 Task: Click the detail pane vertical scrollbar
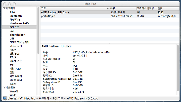click(178, 68)
